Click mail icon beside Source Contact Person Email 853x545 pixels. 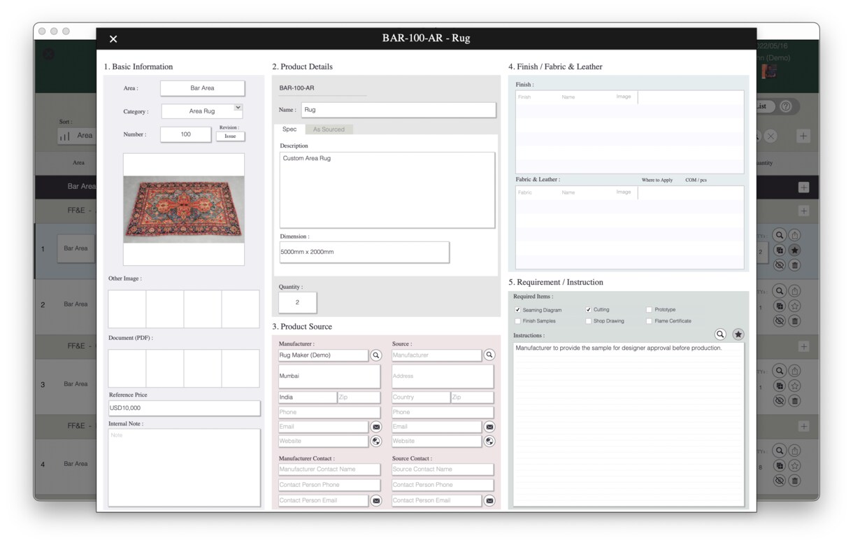[489, 501]
